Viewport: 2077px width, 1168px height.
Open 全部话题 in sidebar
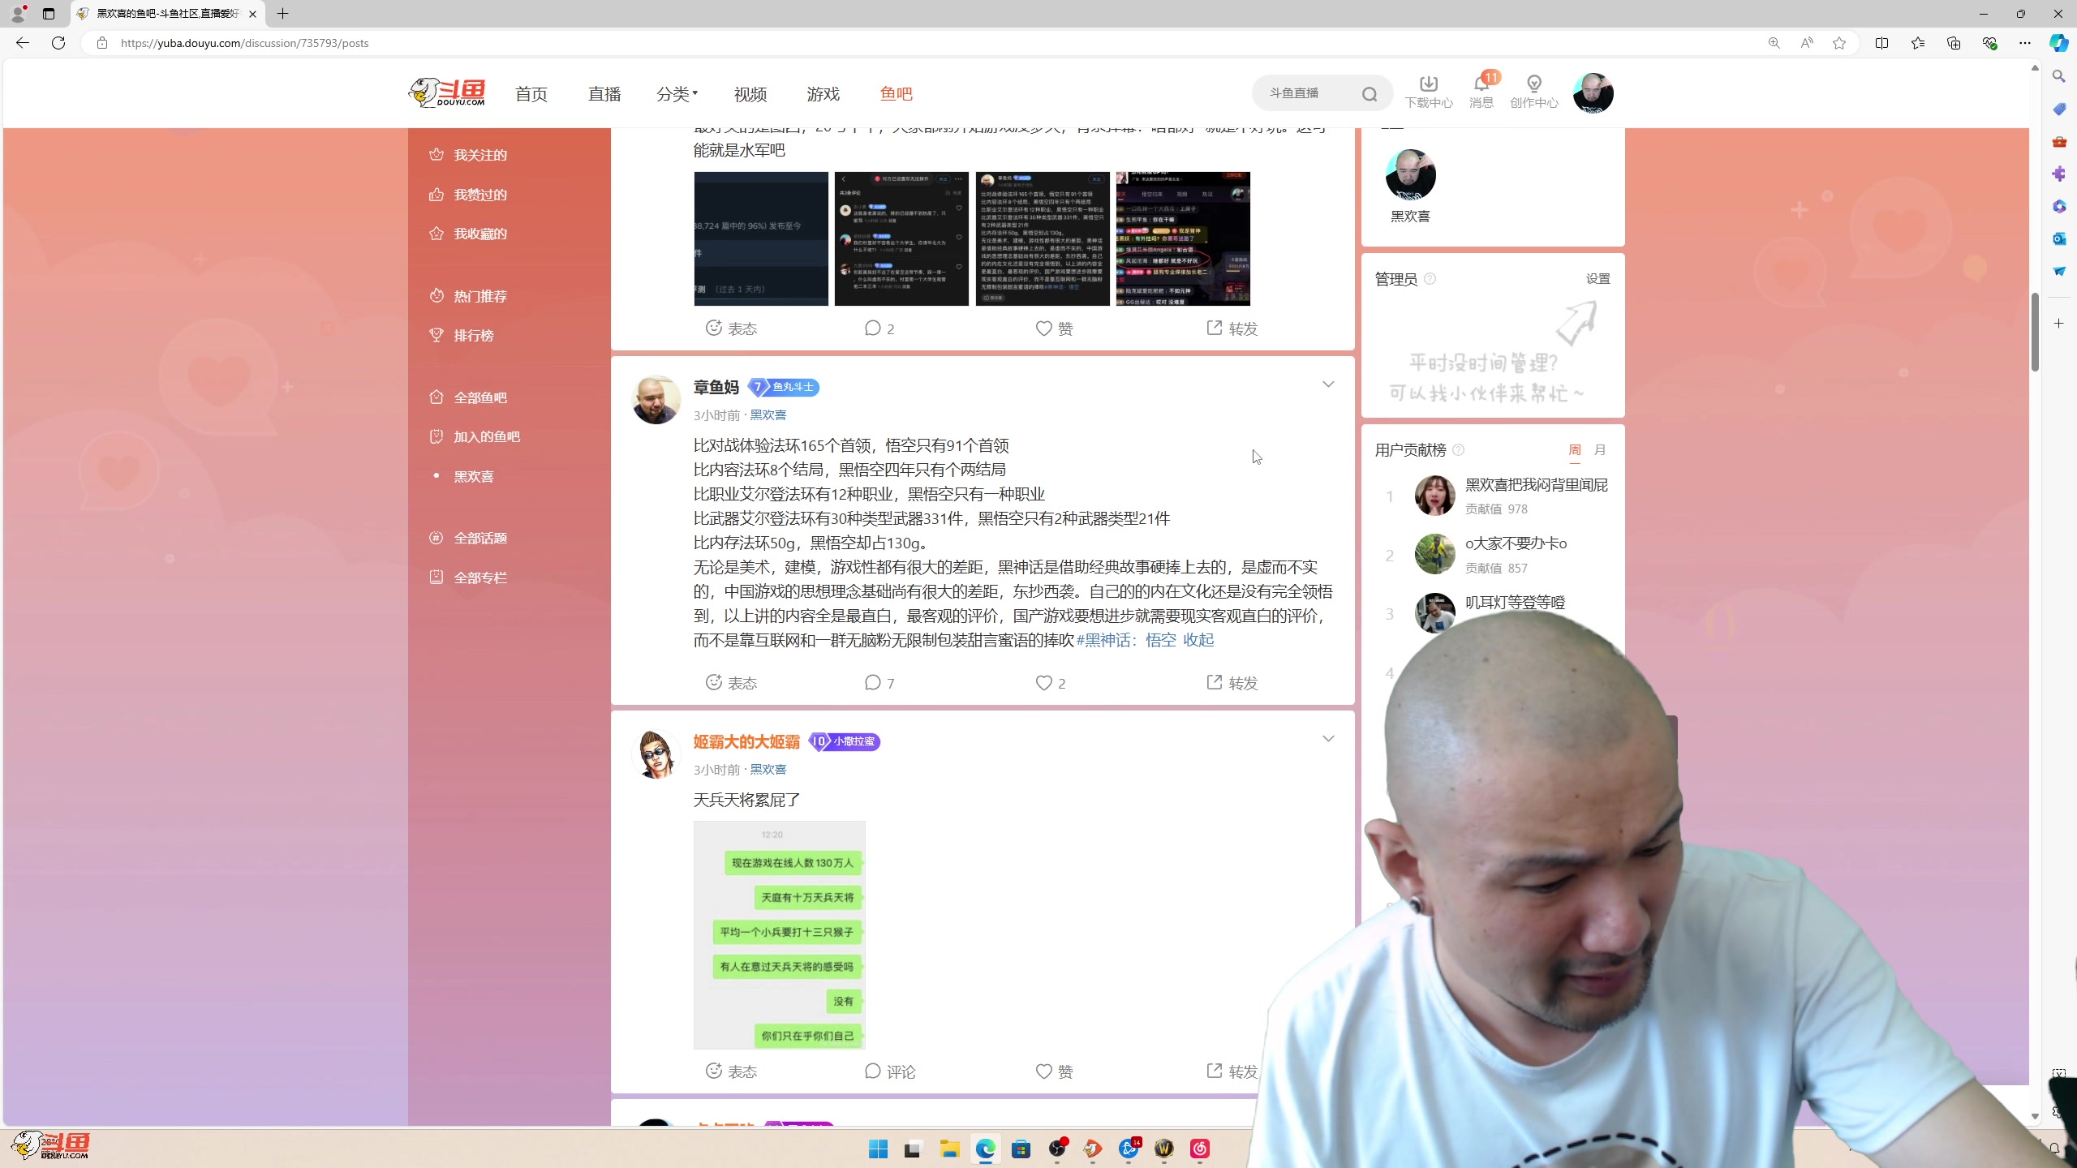point(468,538)
